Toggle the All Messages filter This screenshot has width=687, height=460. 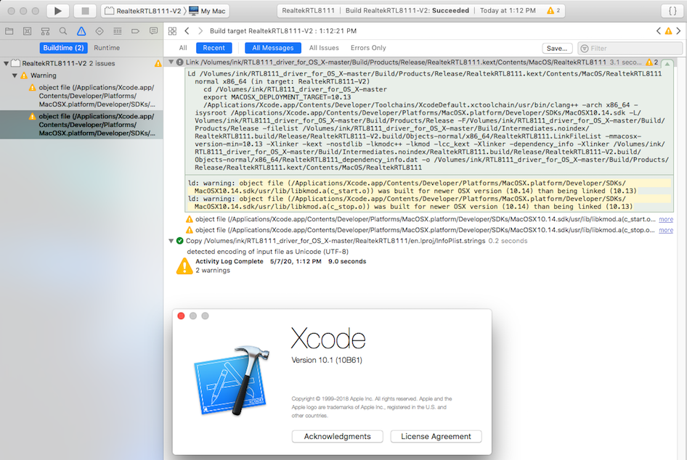[x=272, y=48]
